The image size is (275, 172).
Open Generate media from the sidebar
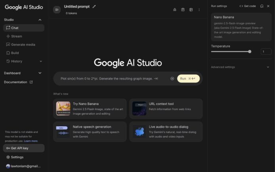(x=23, y=45)
